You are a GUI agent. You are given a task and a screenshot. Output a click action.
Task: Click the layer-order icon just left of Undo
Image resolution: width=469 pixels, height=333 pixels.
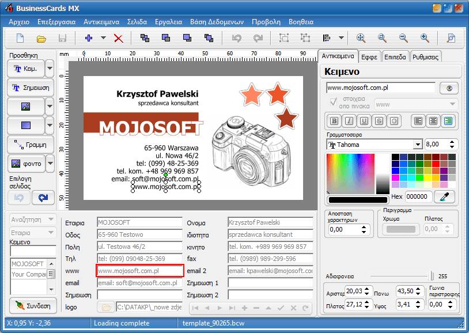point(209,38)
